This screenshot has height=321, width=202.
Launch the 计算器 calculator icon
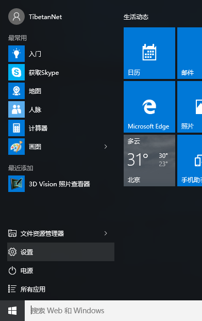tap(16, 128)
